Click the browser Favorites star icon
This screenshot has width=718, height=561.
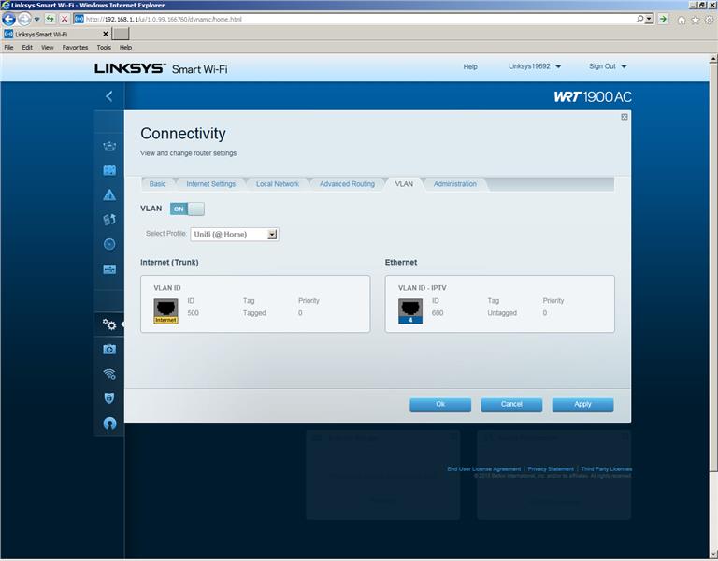coord(696,21)
